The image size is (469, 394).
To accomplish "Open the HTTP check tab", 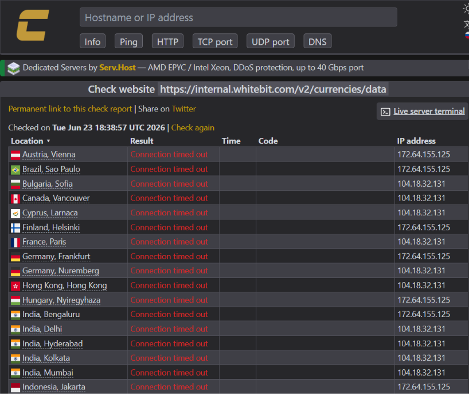I will [x=167, y=41].
